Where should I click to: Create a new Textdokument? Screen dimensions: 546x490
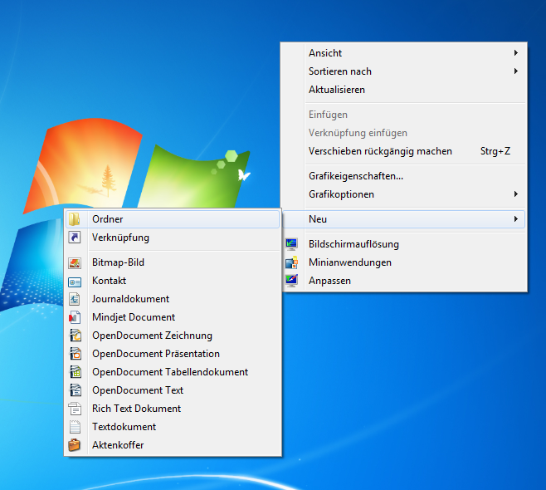pyautogui.click(x=124, y=427)
